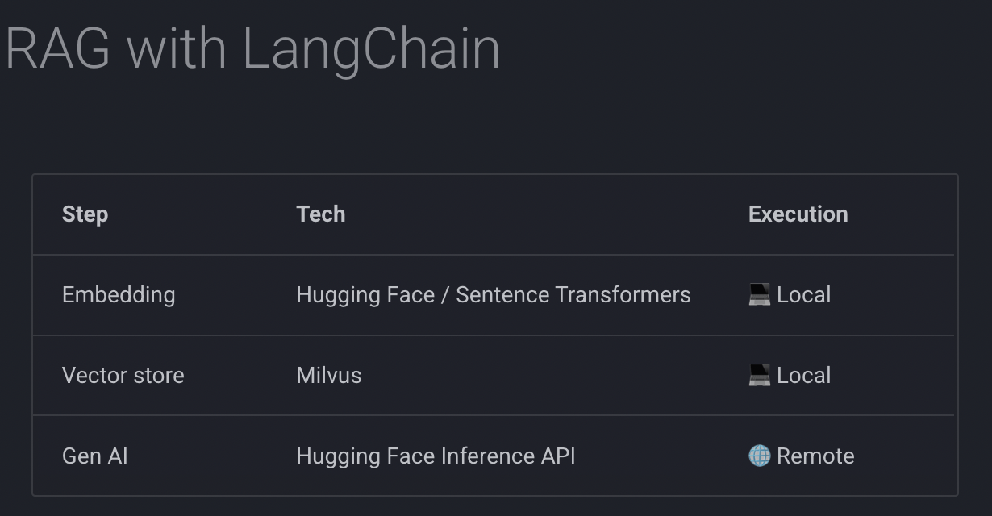Click the "Local" text in the Vector store row
The image size is (992, 516).
pyautogui.click(x=804, y=376)
